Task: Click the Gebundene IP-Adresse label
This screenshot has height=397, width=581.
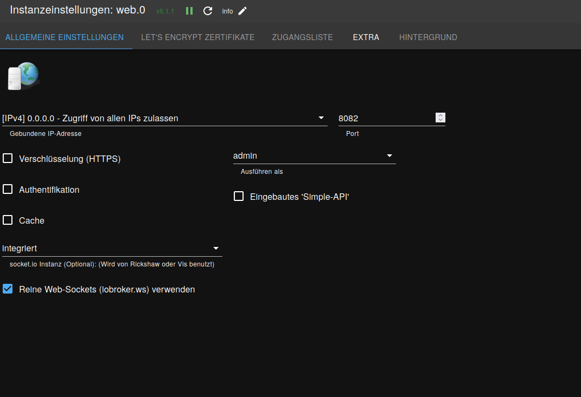Action: click(46, 134)
